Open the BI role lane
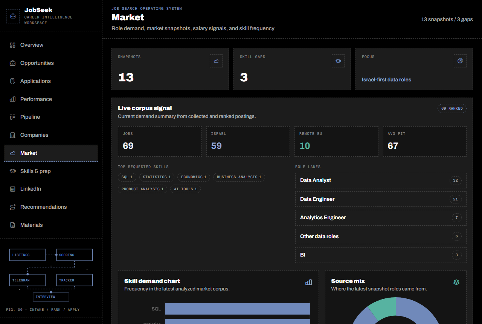Viewport: 482px width, 324px height. [381, 255]
